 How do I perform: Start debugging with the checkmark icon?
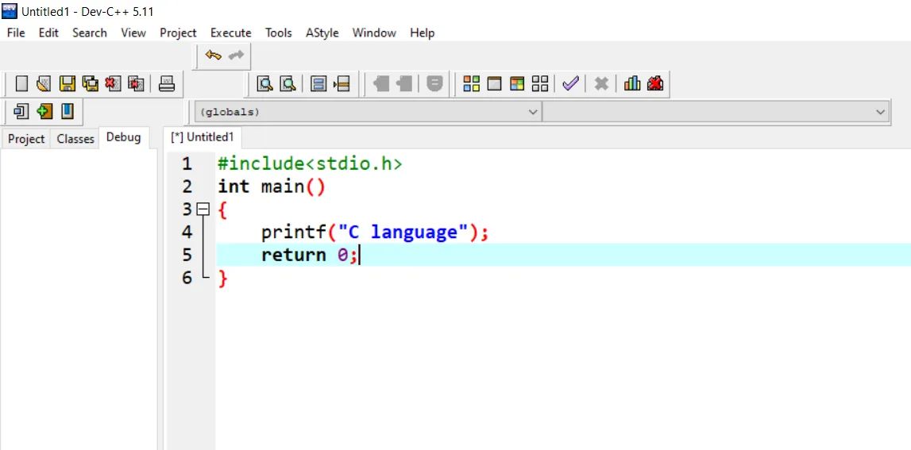click(570, 84)
